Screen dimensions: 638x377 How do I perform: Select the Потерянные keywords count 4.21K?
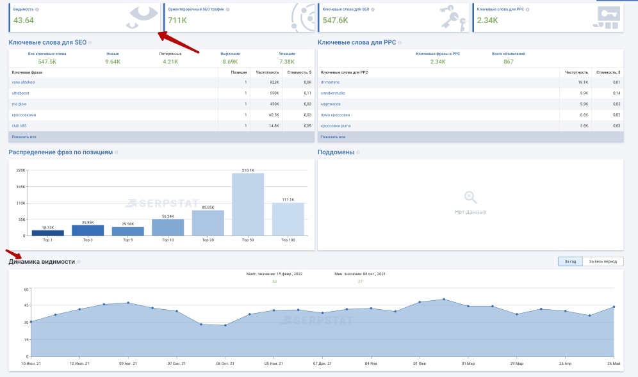pyautogui.click(x=170, y=62)
